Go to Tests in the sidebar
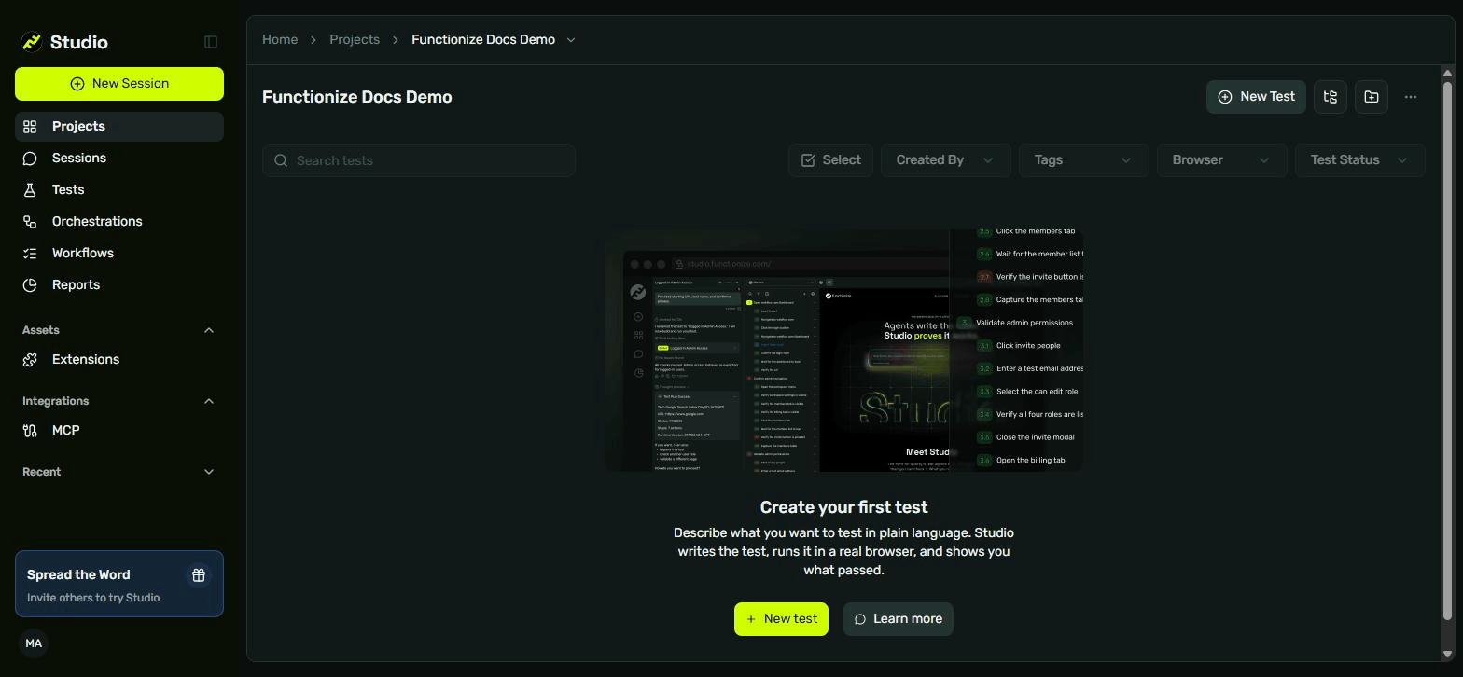1463x677 pixels. click(119, 190)
